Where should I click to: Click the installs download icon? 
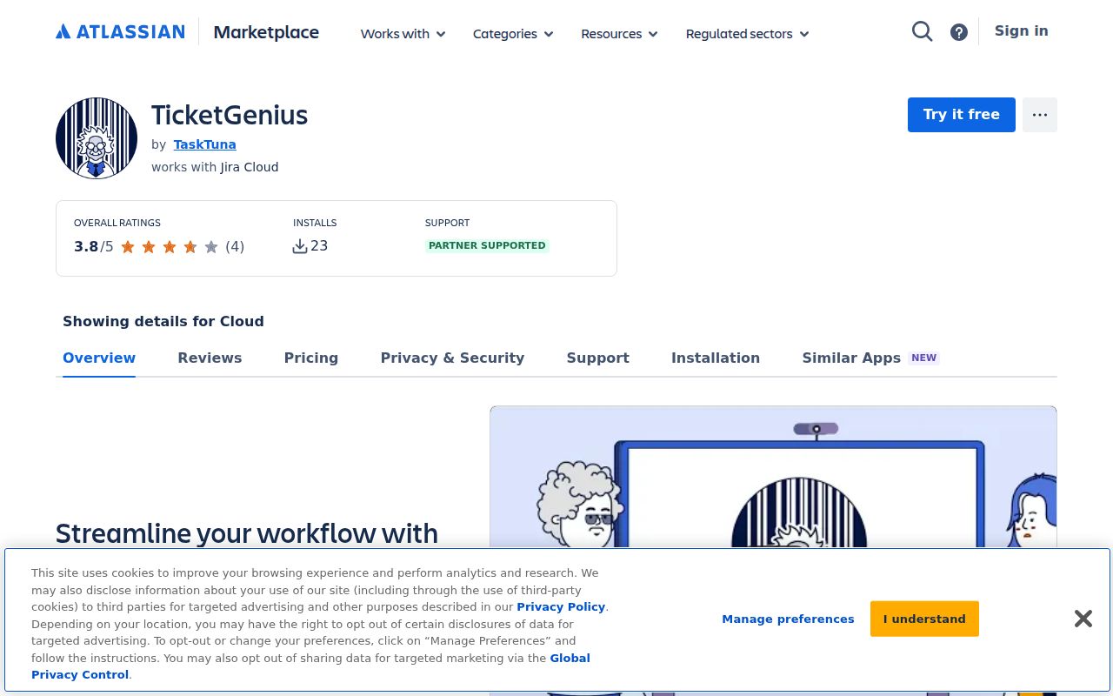[300, 246]
